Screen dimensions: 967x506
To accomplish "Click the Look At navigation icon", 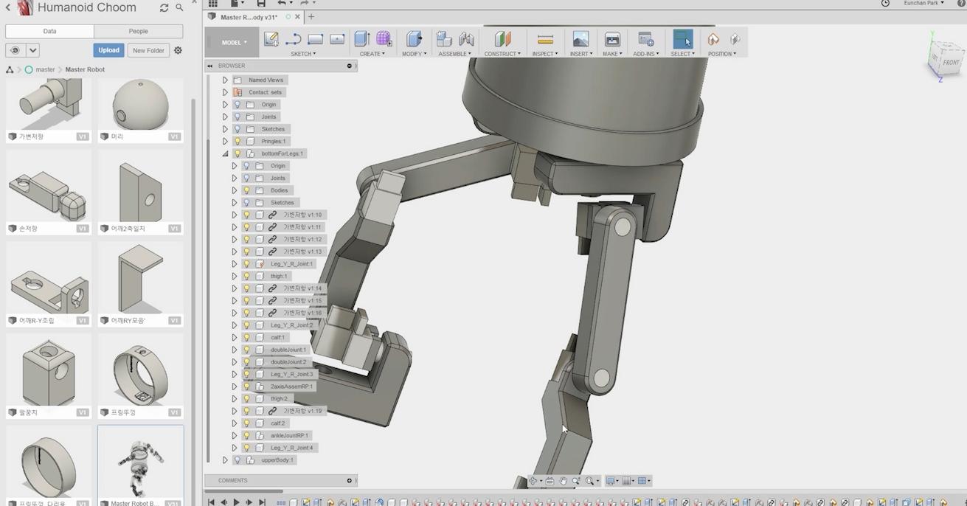I will (x=550, y=481).
